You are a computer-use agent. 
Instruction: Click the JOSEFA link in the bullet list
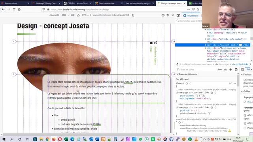[96, 124]
